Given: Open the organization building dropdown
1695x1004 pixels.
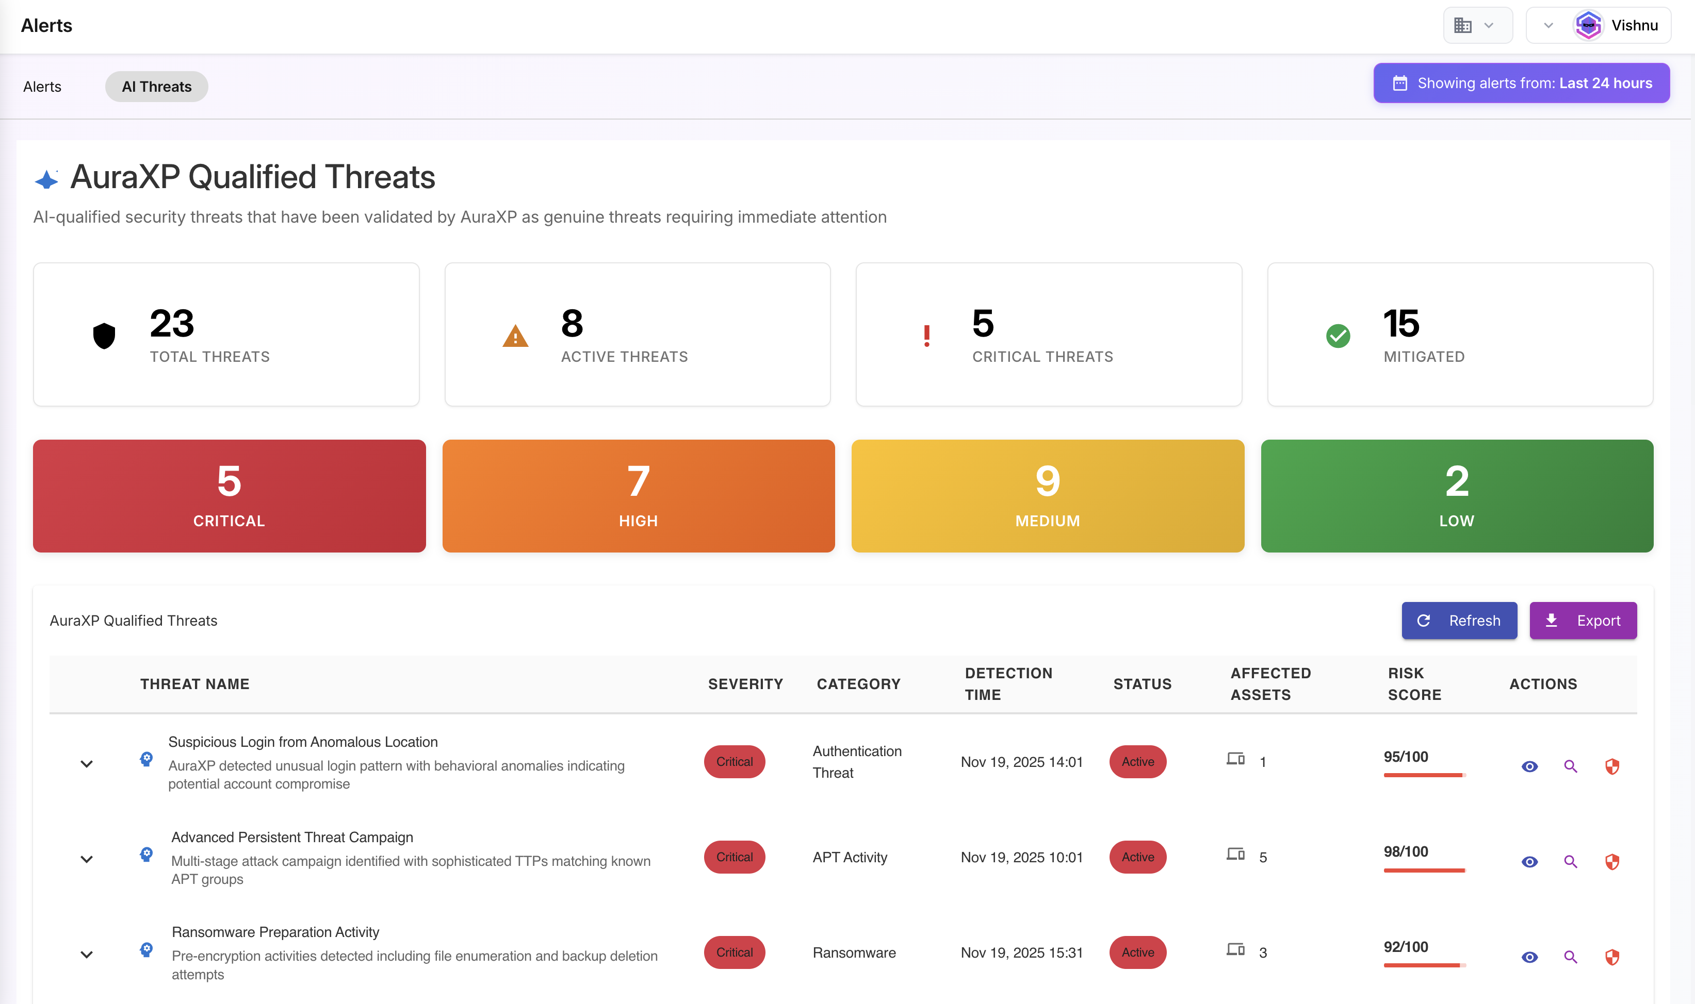Looking at the screenshot, I should 1477,26.
